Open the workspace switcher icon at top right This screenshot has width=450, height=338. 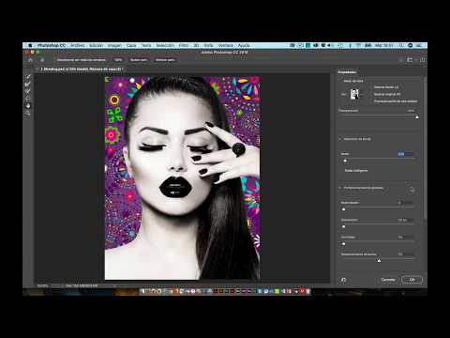(410, 60)
